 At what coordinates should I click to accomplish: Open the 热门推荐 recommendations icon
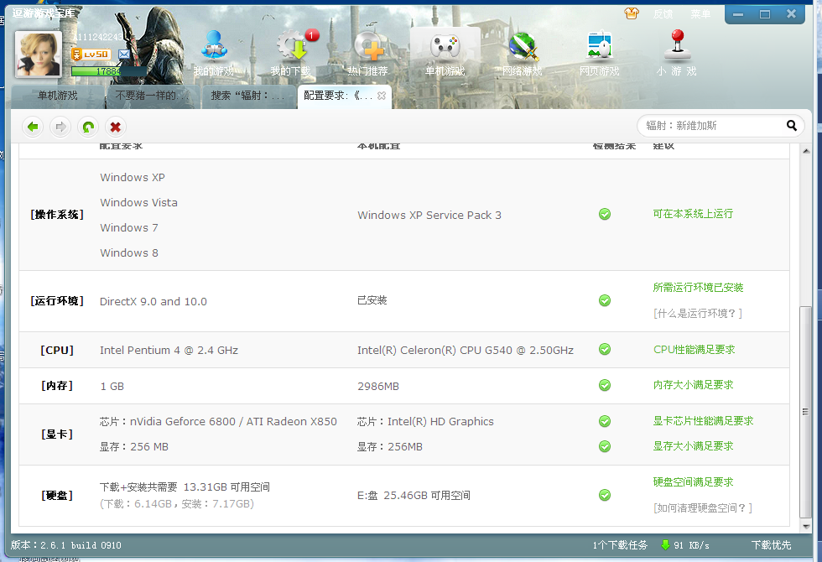(368, 45)
